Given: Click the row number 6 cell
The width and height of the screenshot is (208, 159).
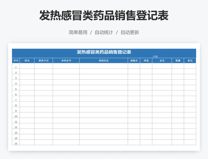Looking at the screenshot, I should point(16,93).
